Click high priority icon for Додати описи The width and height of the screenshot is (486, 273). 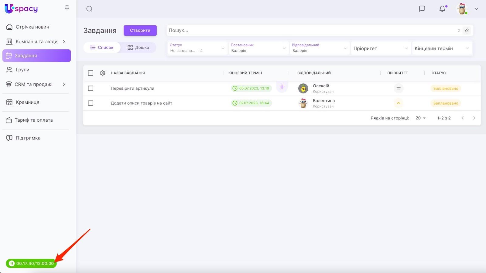click(x=399, y=103)
